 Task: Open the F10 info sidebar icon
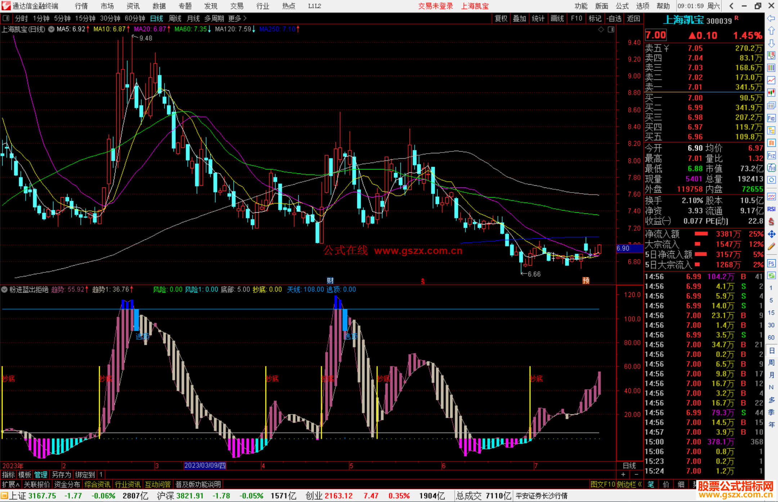771,118
